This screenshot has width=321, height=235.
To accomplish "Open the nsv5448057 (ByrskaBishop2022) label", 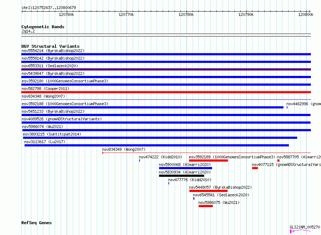I will 220,187.
